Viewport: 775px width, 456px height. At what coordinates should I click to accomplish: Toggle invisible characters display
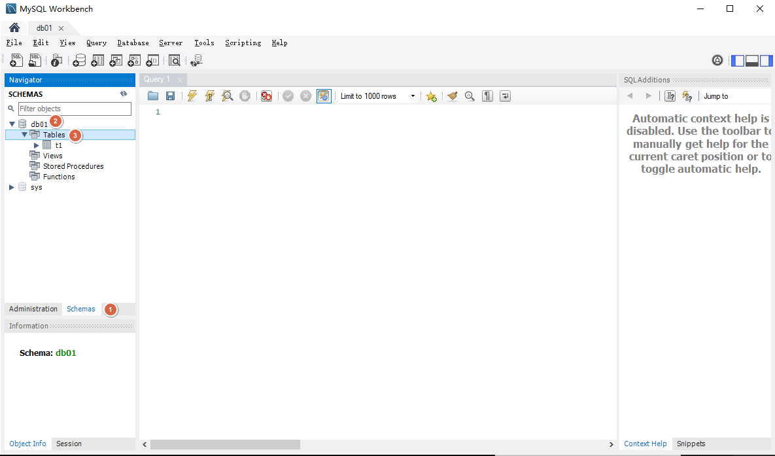pyautogui.click(x=487, y=96)
